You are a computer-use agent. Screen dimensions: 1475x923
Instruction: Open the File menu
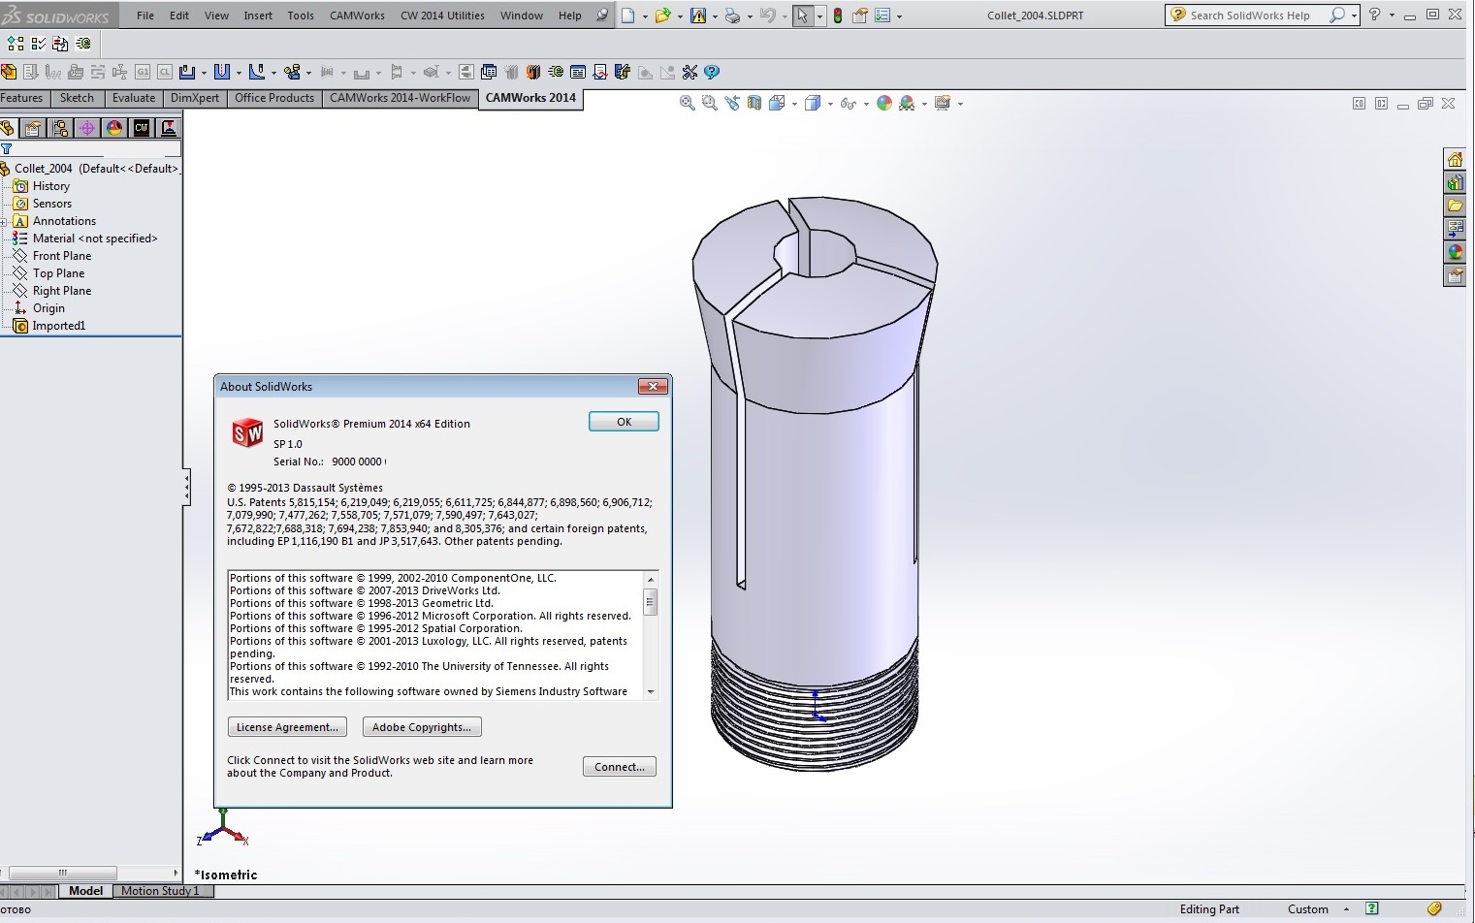click(x=145, y=16)
